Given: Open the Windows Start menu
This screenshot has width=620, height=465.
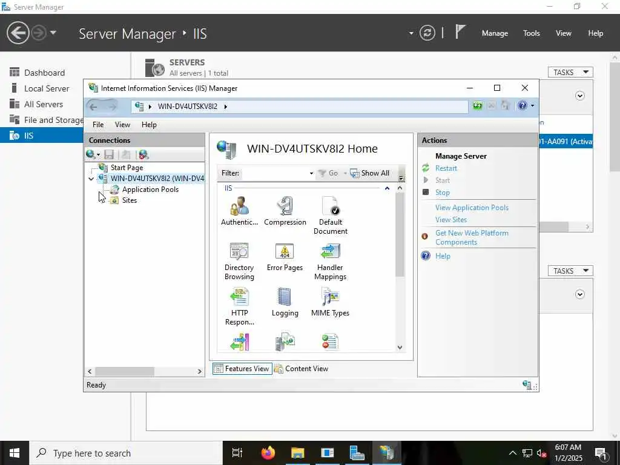Looking at the screenshot, I should click(x=15, y=453).
